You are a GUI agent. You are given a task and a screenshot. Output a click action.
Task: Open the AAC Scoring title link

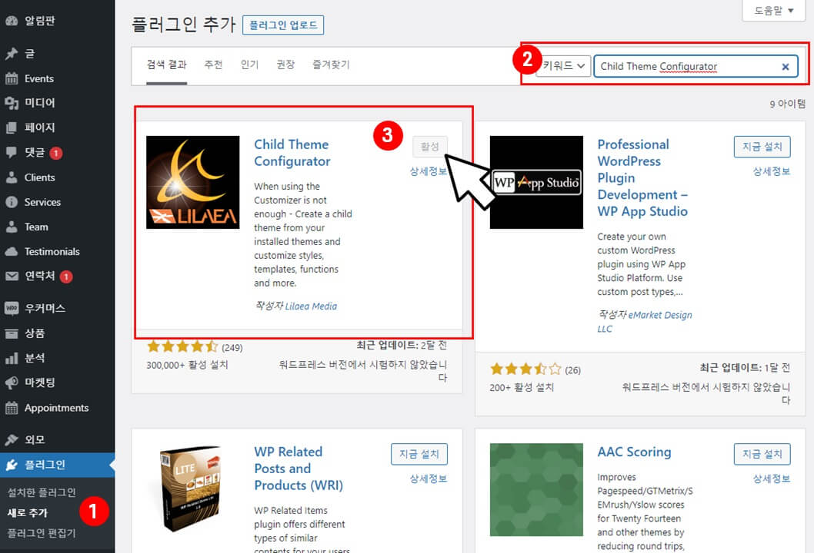point(635,452)
